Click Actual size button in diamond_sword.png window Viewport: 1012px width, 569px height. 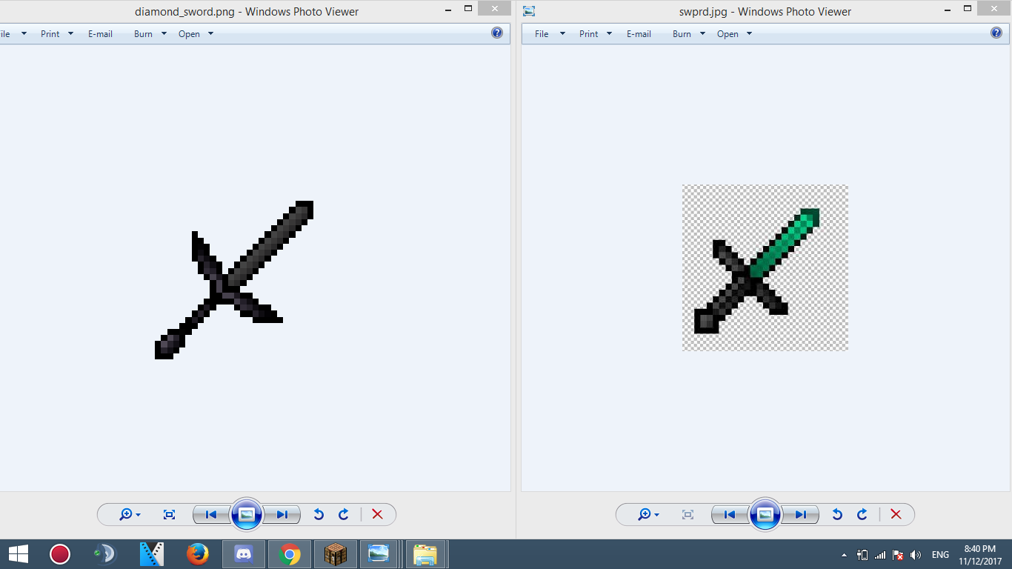(x=169, y=514)
